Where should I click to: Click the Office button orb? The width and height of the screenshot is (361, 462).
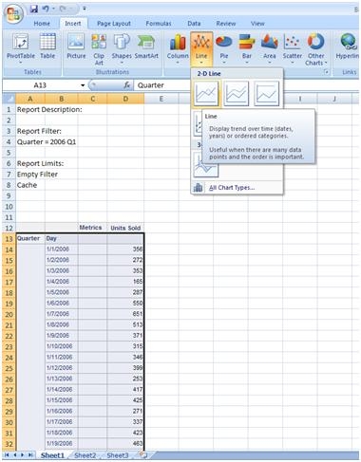tap(13, 14)
